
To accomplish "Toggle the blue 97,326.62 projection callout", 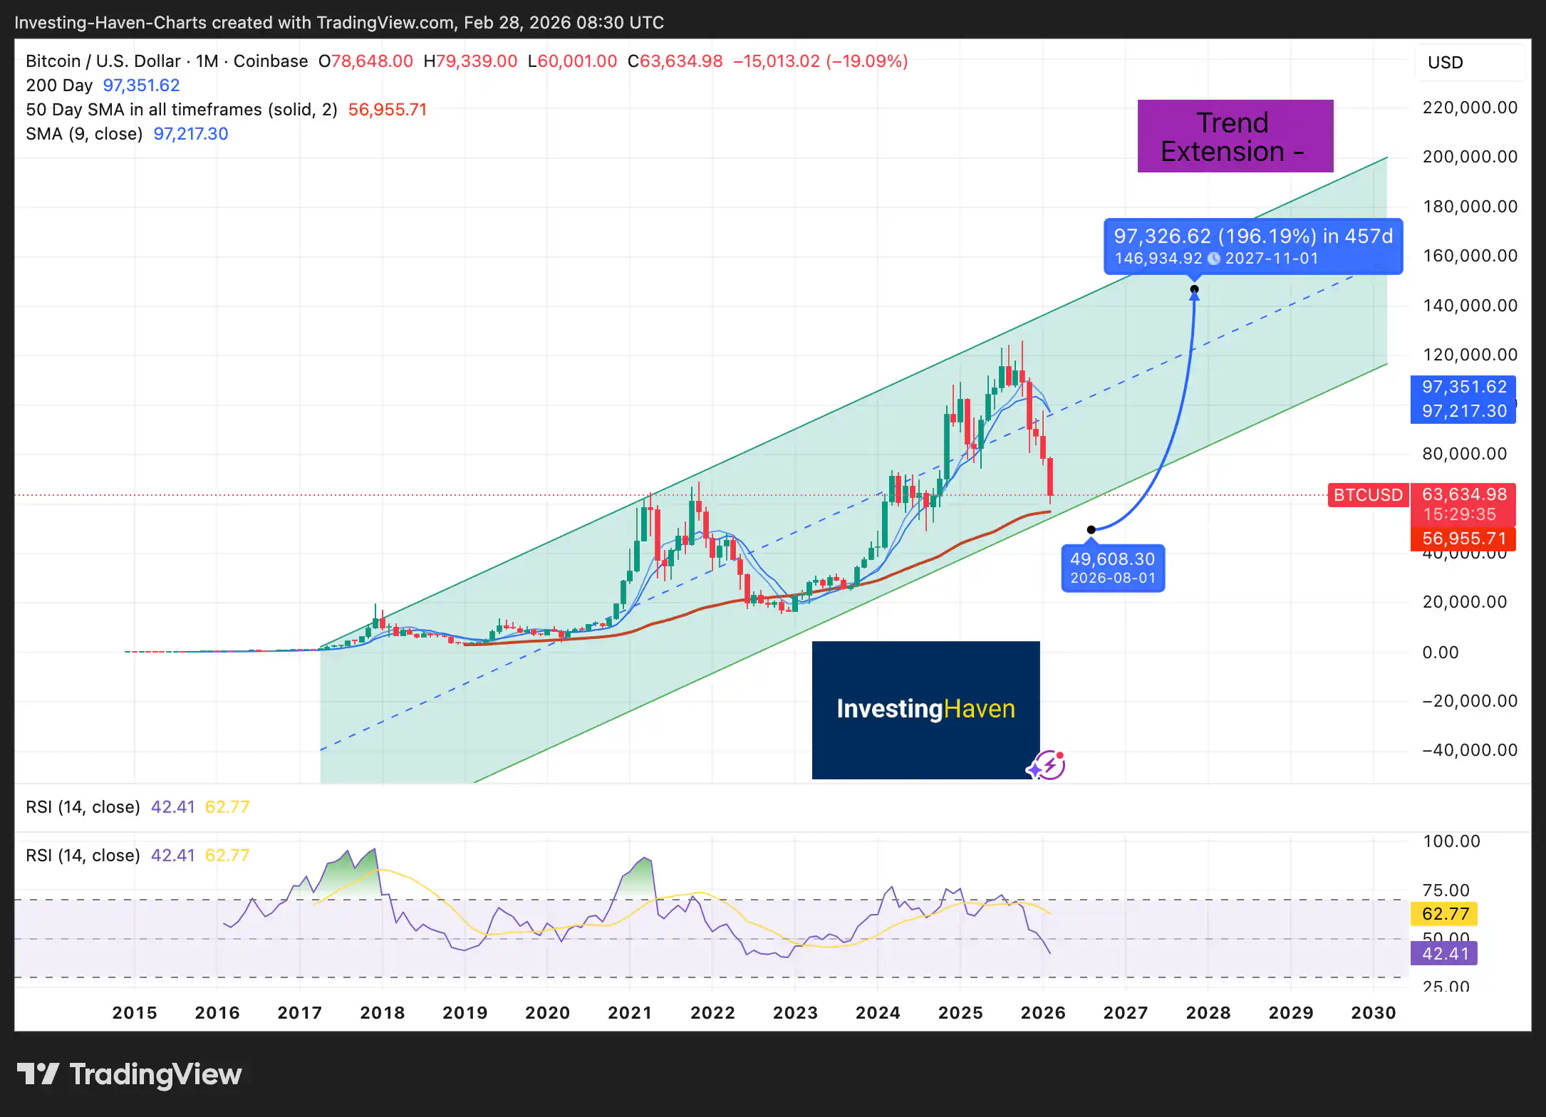I will (x=1254, y=246).
